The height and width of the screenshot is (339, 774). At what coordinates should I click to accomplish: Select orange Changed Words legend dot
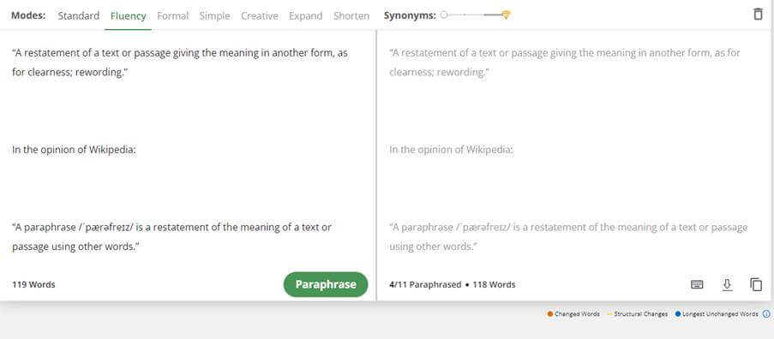[x=550, y=314]
